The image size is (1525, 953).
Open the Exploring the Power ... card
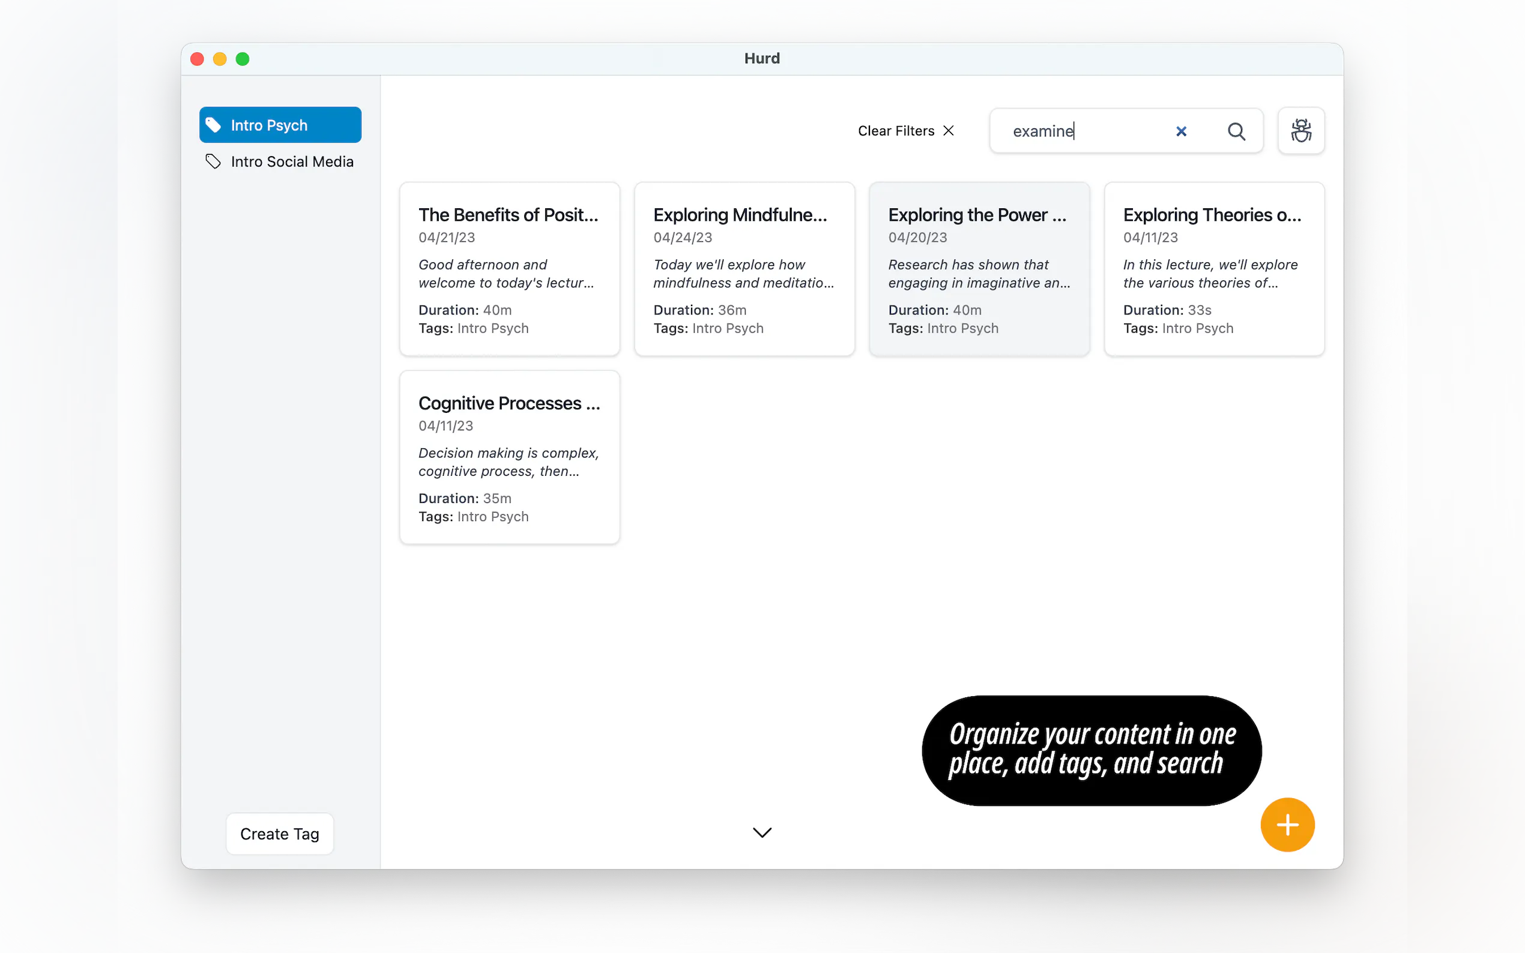point(979,269)
